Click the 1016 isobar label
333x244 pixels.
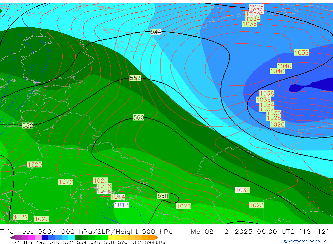pos(104,191)
